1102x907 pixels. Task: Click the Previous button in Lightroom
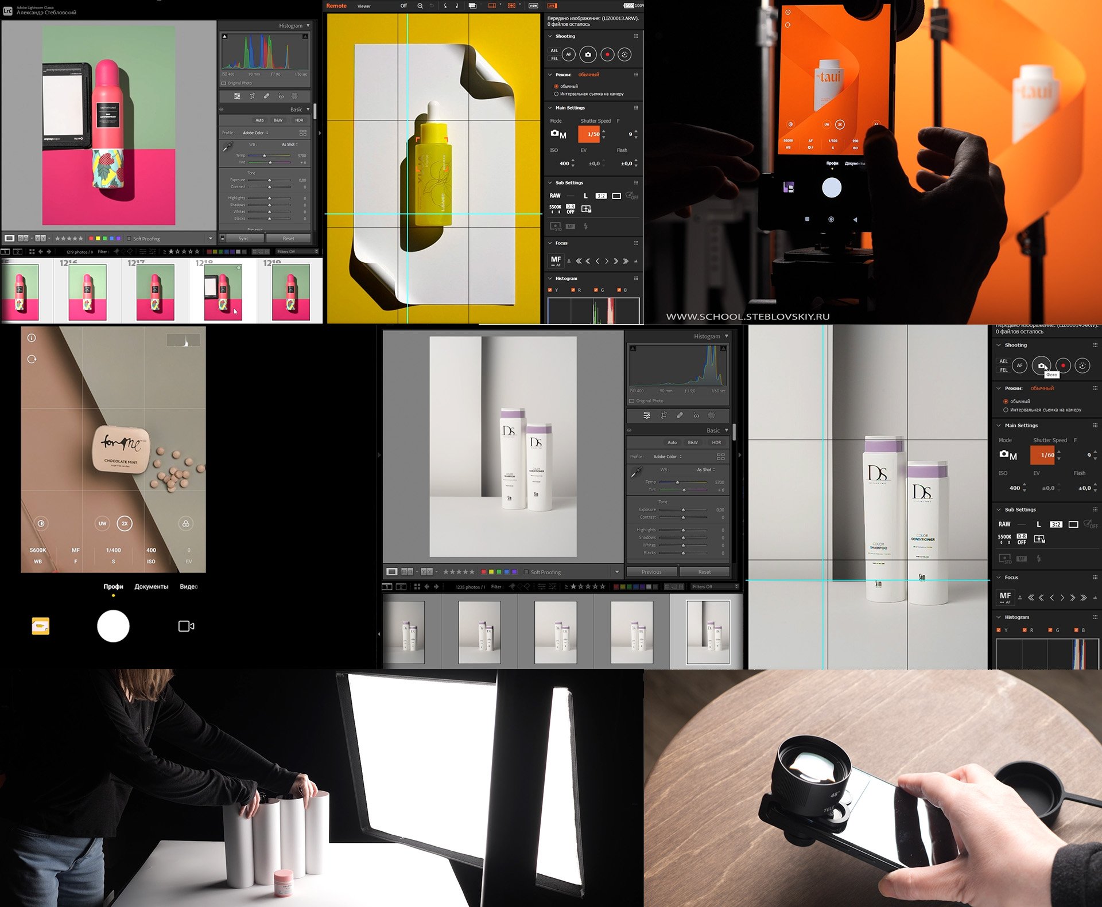[x=651, y=572]
